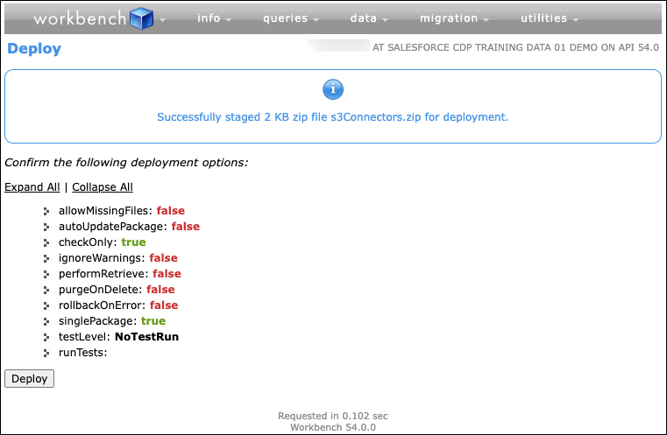
Task: Expand the autoUpdatePackage option arrow
Action: click(46, 227)
